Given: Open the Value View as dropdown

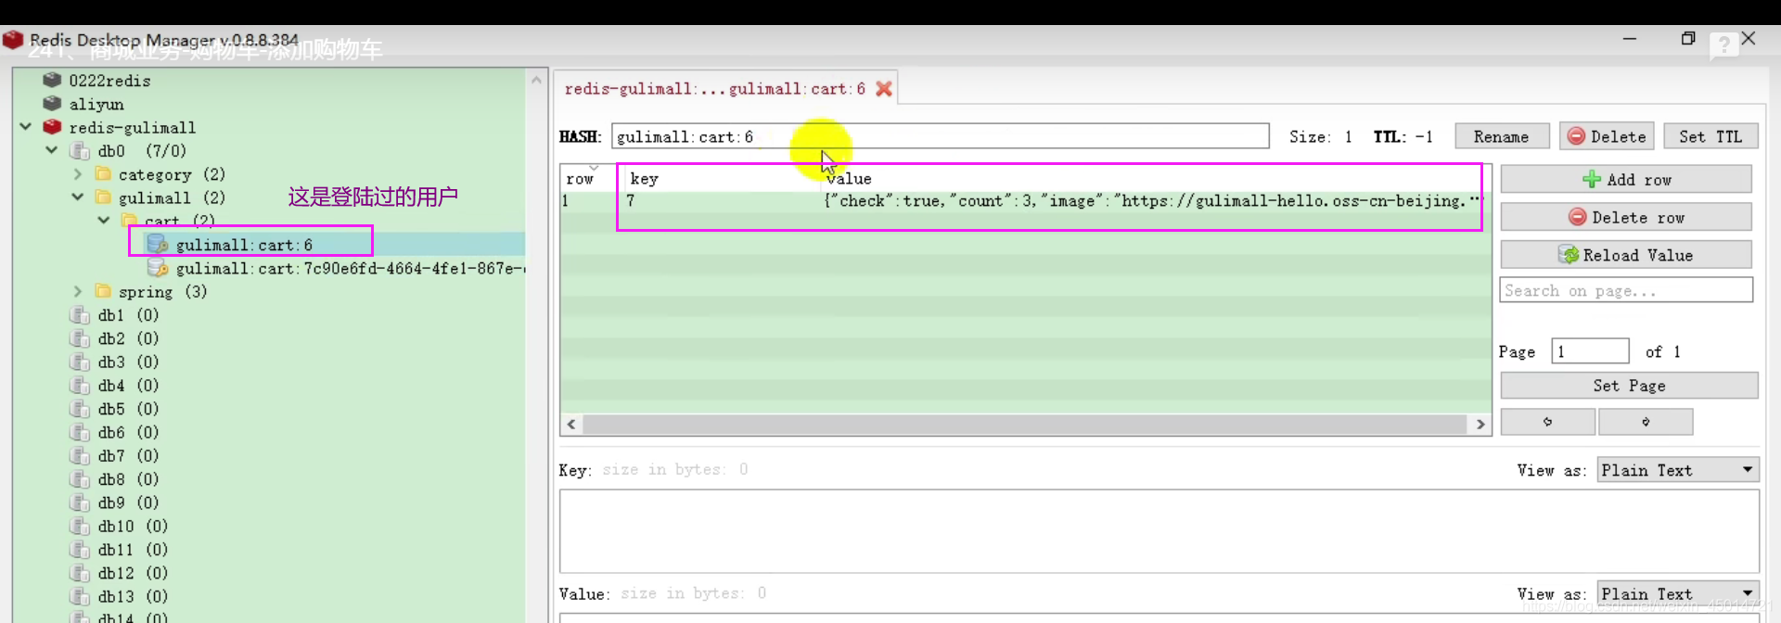Looking at the screenshot, I should click(x=1677, y=593).
